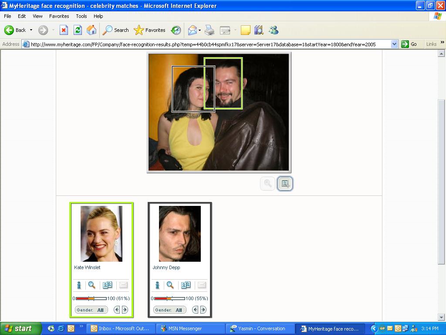Click the 61% similarity bar
This screenshot has height=335, width=446.
(91, 298)
